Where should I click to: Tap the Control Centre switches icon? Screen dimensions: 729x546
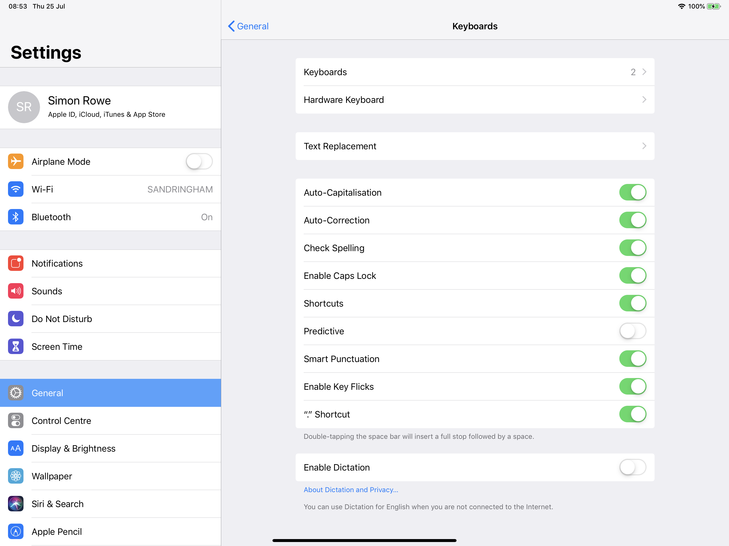coord(15,420)
